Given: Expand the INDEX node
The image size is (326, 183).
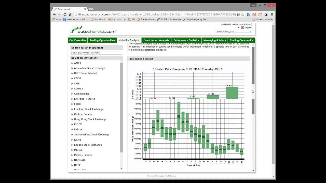Looking at the screenshot, I should click(x=72, y=124).
